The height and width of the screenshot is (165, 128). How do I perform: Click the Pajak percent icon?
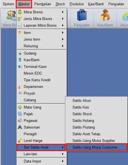[20, 114]
